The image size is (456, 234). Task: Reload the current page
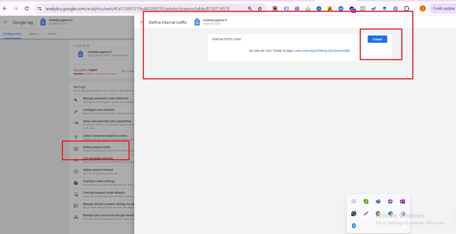[27, 8]
